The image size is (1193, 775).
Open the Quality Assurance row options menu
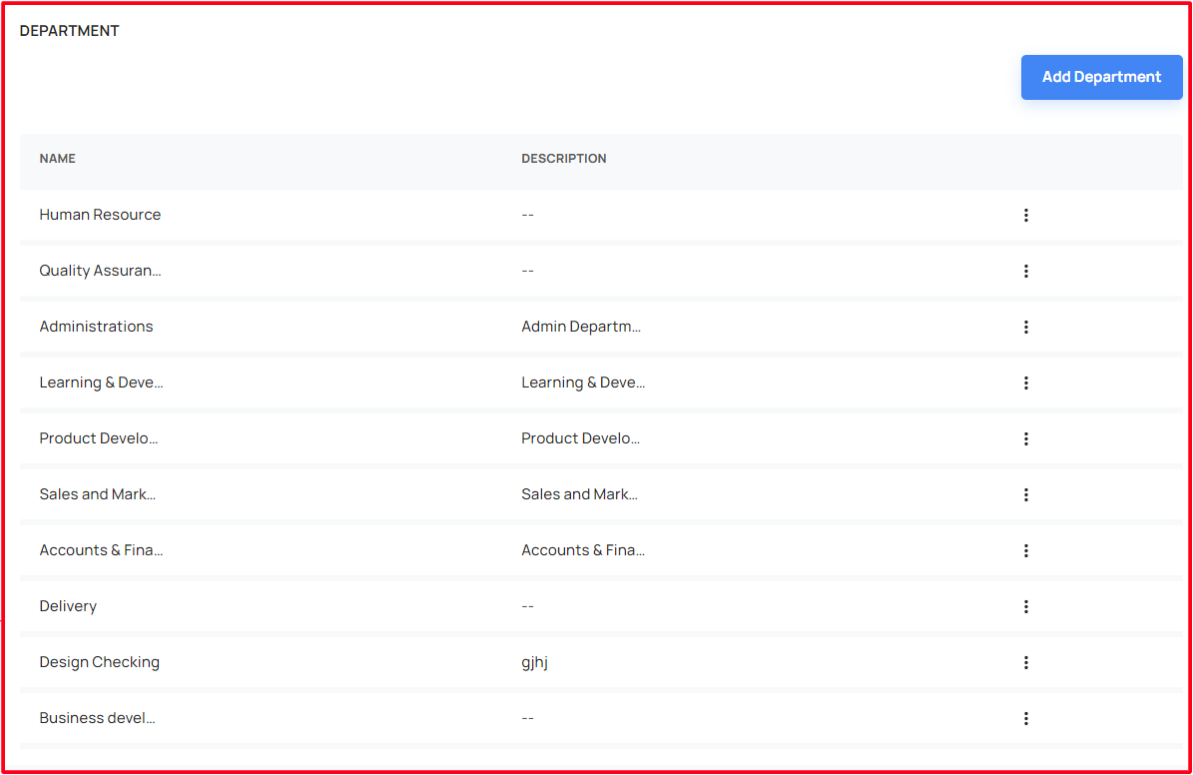coord(1025,271)
